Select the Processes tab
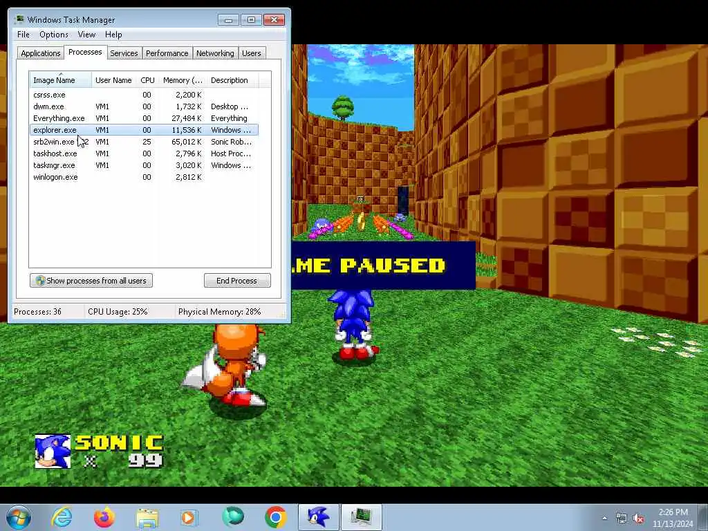Viewport: 708px width, 531px height. click(x=85, y=53)
